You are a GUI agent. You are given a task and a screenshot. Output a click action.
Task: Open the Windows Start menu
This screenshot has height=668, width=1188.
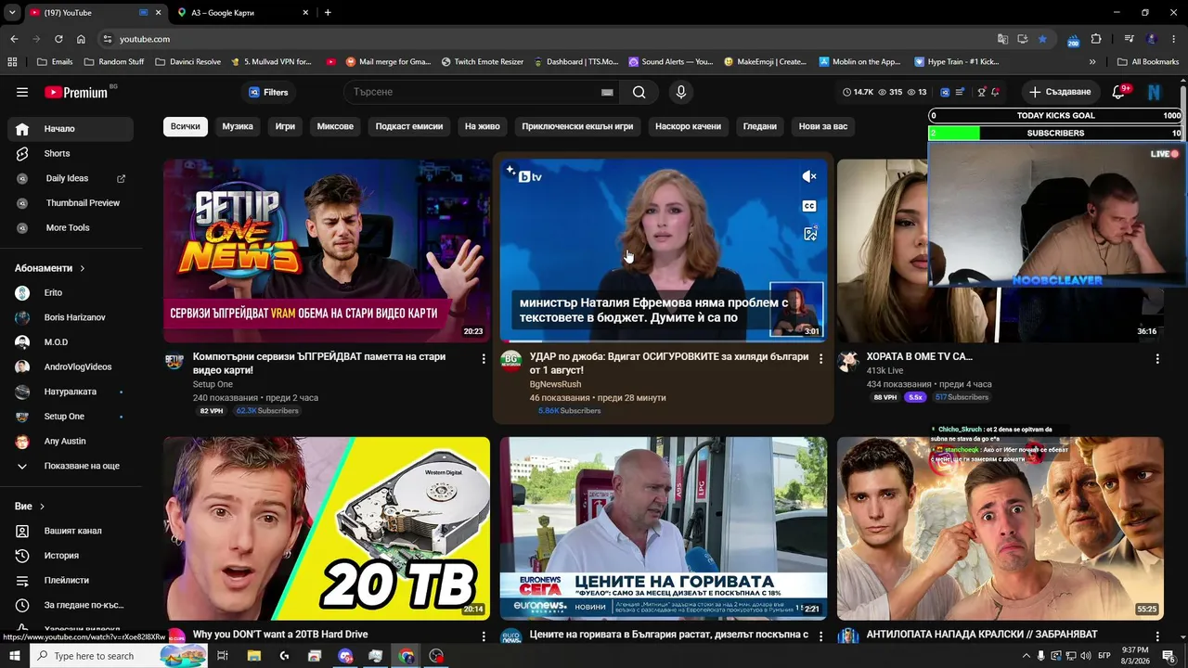[15, 656]
